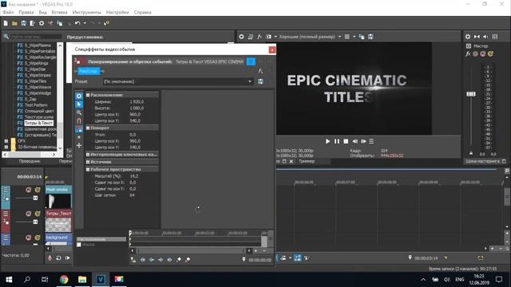Collapse the Рабочее пространство section
This screenshot has width=511, height=287.
[x=88, y=170]
